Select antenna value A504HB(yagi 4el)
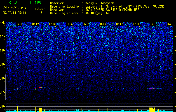 (x=99, y=13)
